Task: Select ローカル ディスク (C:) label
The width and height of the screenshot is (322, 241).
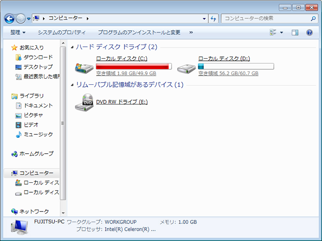Action: (x=122, y=59)
